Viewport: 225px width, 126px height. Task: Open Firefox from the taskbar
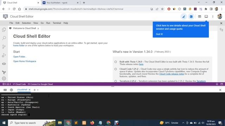[92, 123]
